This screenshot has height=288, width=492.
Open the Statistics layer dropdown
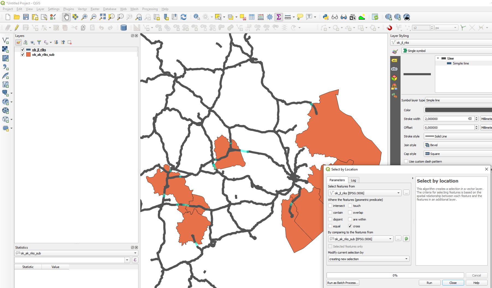click(x=76, y=253)
